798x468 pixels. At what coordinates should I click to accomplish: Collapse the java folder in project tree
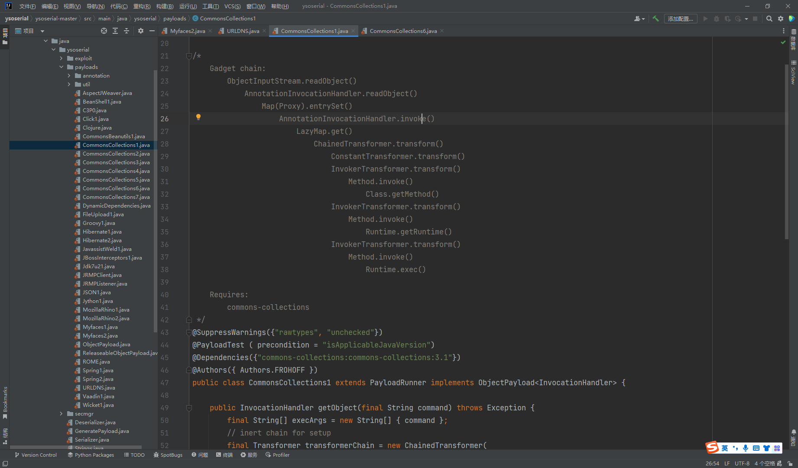coord(46,41)
